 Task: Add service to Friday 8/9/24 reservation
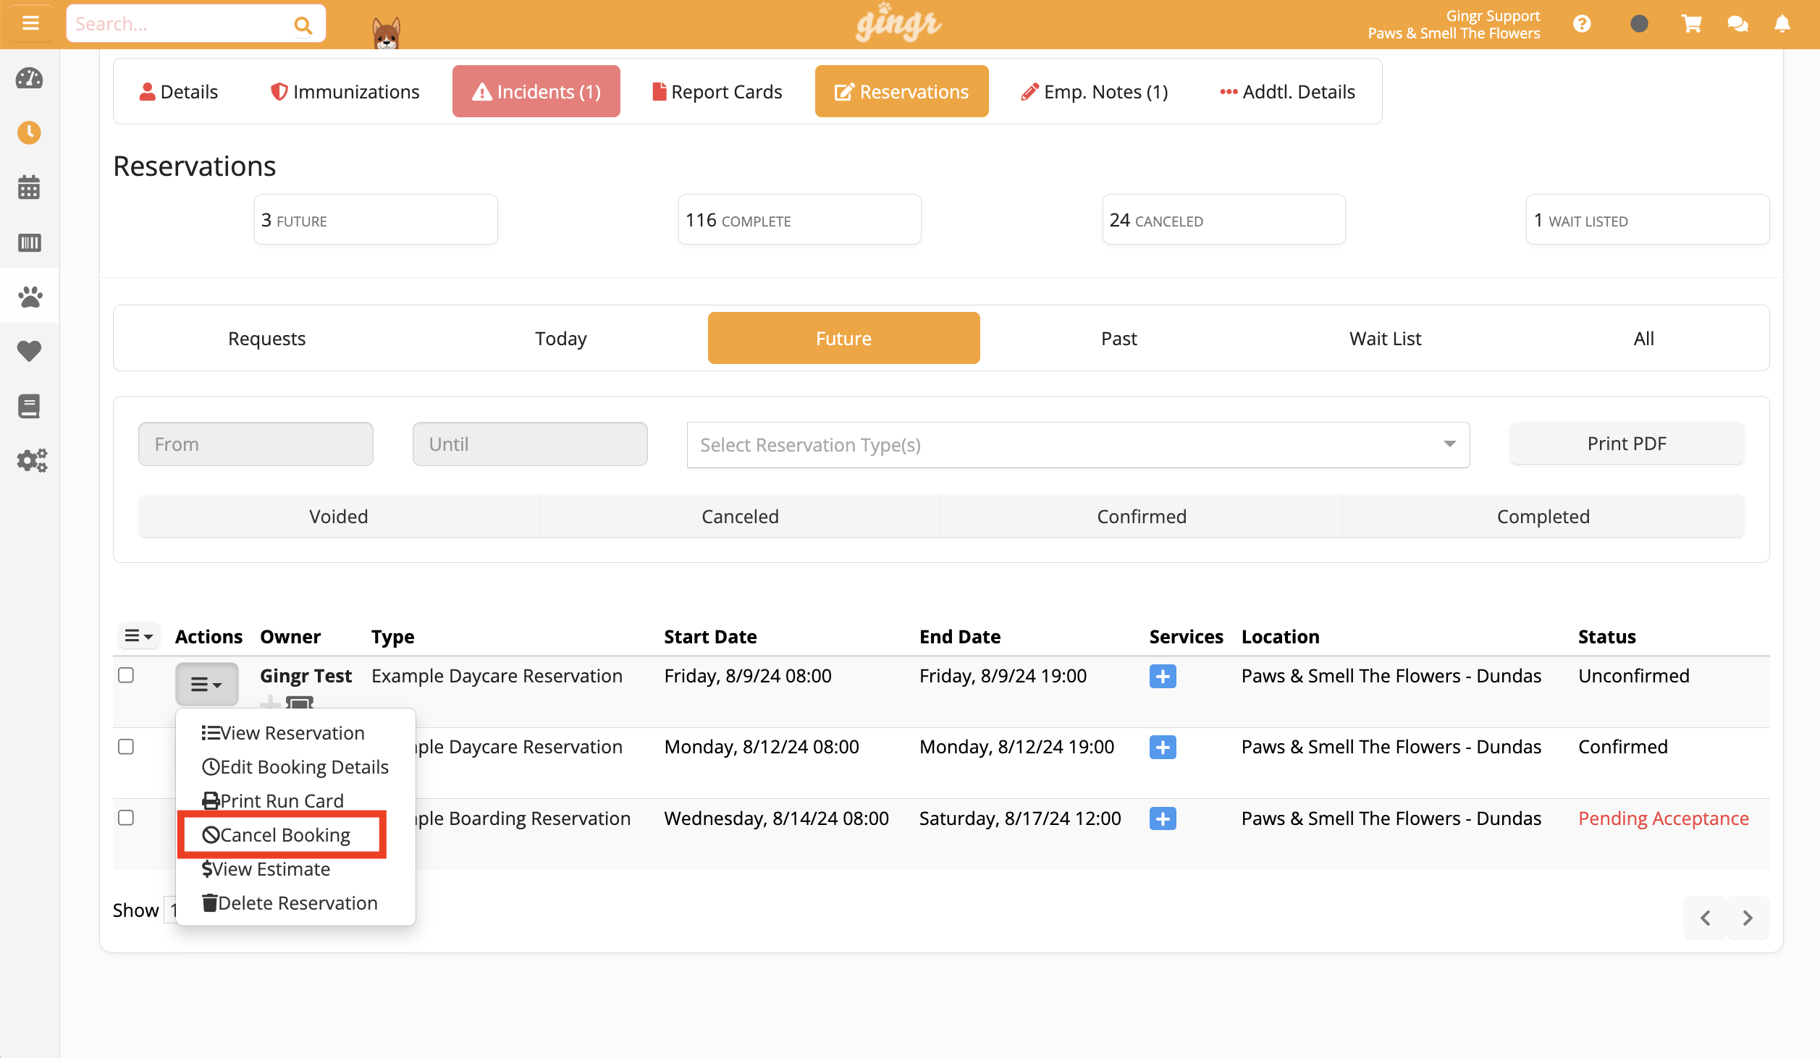(x=1163, y=676)
